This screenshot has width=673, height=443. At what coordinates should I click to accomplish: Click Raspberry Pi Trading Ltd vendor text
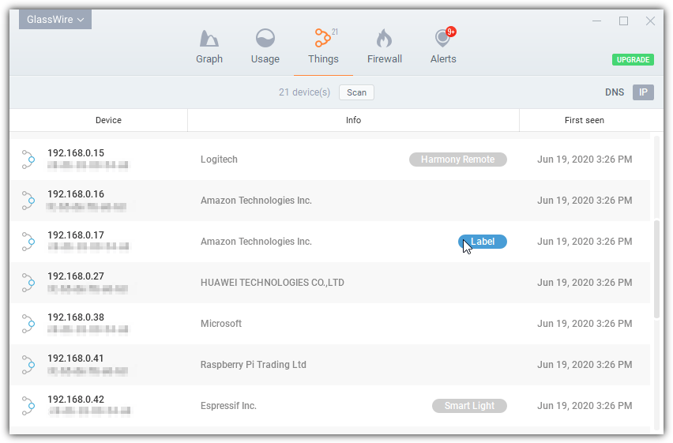pos(254,365)
